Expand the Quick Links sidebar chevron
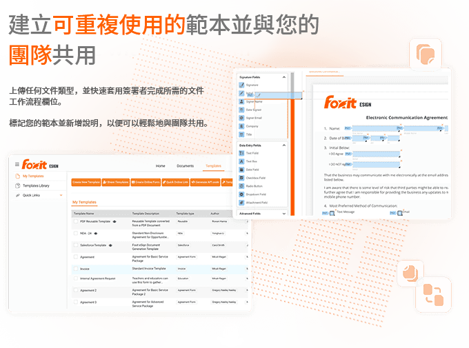This screenshot has height=348, width=469. [x=61, y=195]
